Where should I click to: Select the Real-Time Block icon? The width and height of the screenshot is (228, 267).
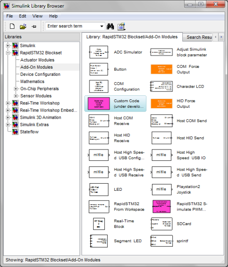pyautogui.click(x=99, y=224)
